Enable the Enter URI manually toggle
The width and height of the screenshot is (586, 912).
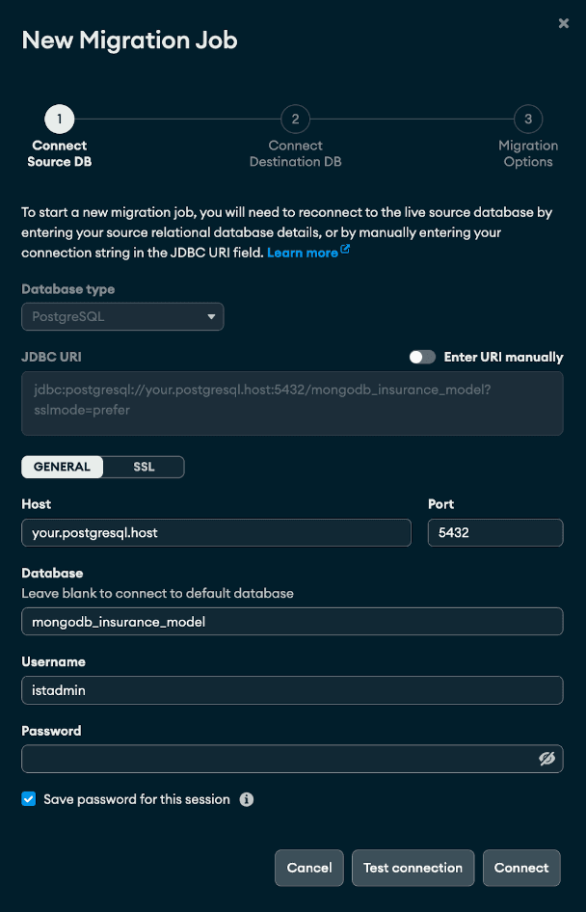[x=422, y=357]
